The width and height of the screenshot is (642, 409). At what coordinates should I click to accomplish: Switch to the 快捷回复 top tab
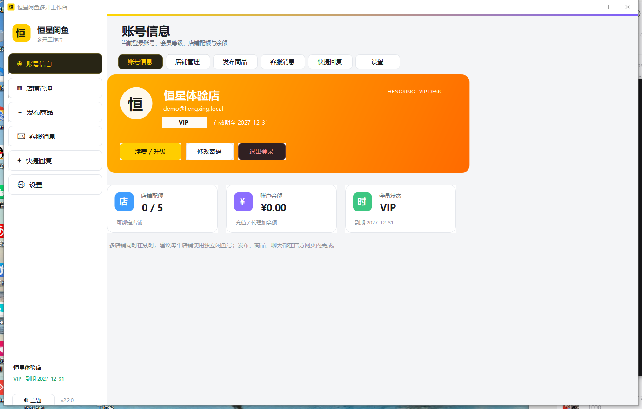pos(330,62)
